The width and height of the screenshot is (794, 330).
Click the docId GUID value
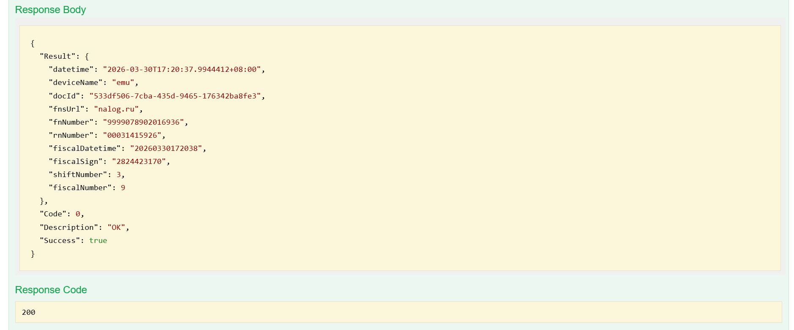click(175, 96)
